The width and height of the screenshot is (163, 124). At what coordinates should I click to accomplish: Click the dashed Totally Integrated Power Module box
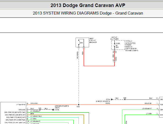(118, 45)
